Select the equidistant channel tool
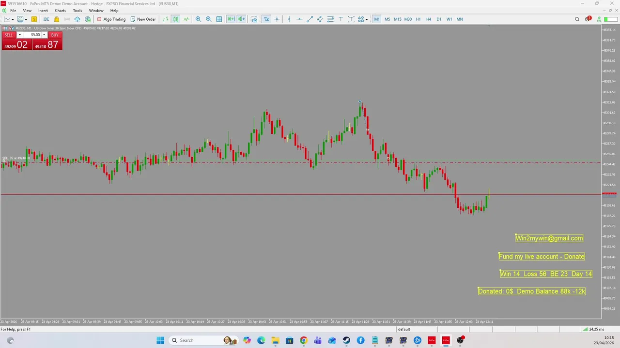The height and width of the screenshot is (348, 620). 320,19
